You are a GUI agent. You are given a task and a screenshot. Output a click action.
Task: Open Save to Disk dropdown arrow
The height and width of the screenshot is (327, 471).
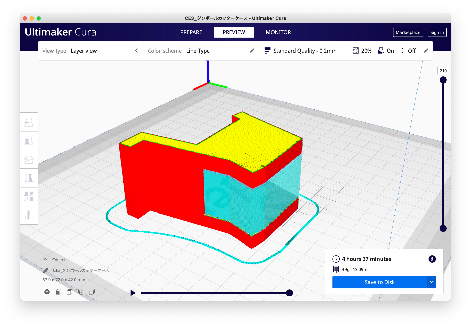[x=431, y=282]
